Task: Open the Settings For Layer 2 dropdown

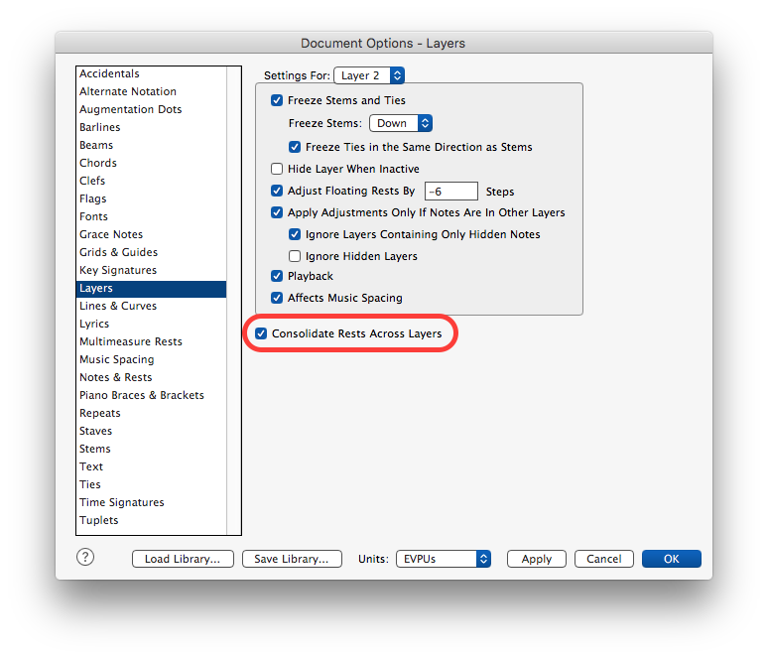Action: tap(369, 75)
